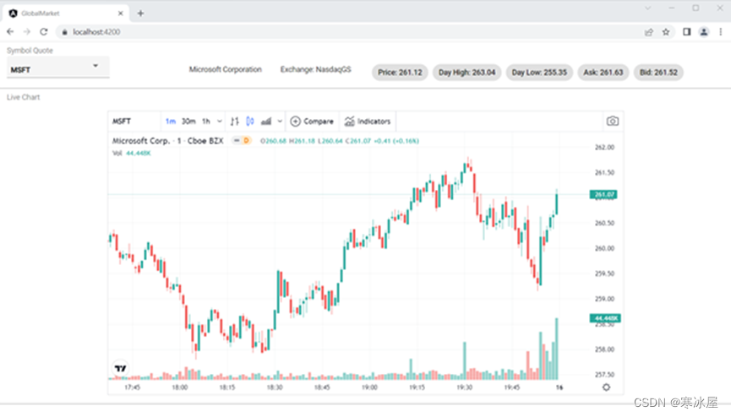Expand the time interval dropdown chevron
The height and width of the screenshot is (417, 731).
pos(219,122)
